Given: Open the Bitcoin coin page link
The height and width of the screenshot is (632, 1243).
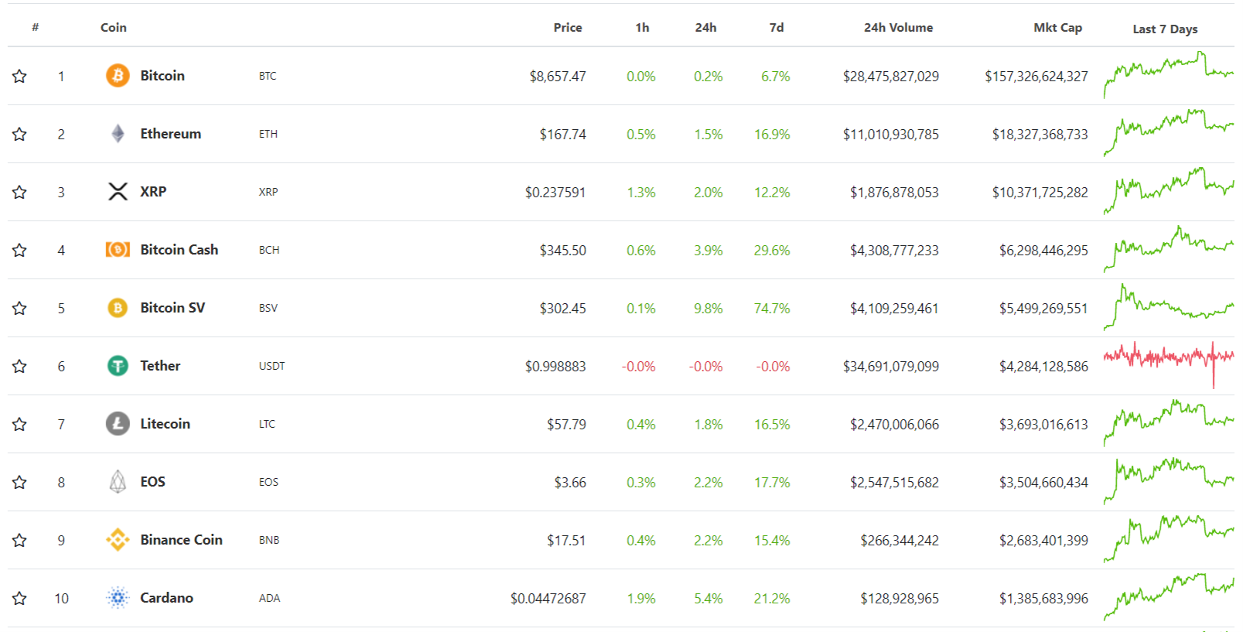Looking at the screenshot, I should point(162,76).
